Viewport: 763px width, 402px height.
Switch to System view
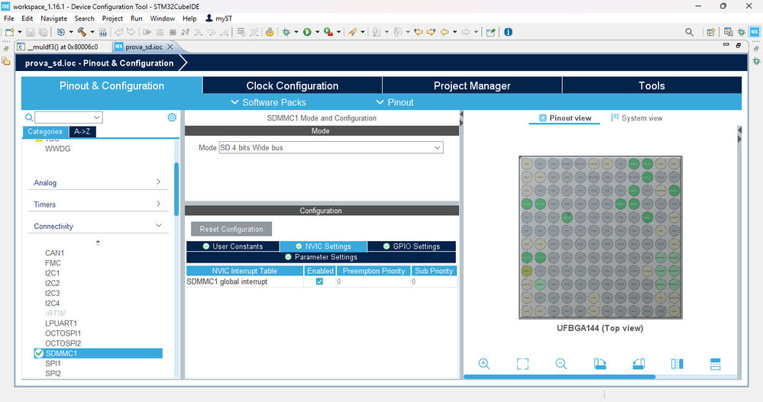point(636,117)
